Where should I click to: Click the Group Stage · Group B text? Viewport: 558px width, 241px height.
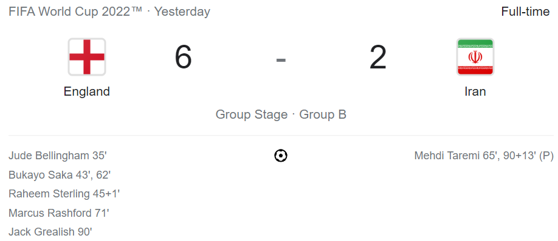click(x=281, y=114)
